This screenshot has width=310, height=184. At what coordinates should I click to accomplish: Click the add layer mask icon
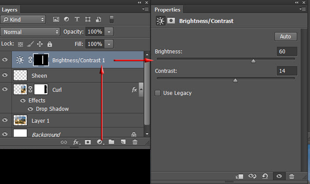point(88,142)
